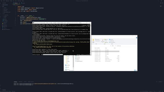The height and width of the screenshot is (92, 164).
Task: Select requirements.txt in File Explorer list
Action: pyautogui.click(x=79, y=61)
